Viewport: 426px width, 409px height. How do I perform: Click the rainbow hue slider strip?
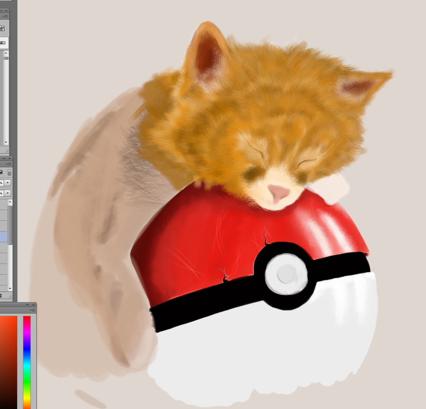[27, 362]
